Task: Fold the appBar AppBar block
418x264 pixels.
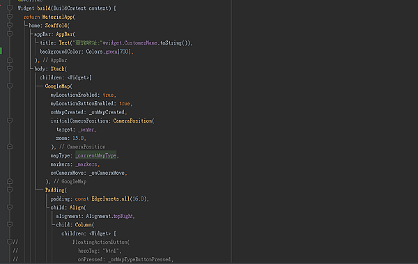Action: point(10,34)
